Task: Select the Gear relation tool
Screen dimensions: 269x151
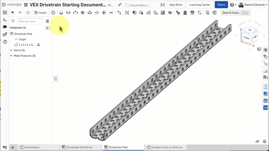Action: click(x=178, y=13)
